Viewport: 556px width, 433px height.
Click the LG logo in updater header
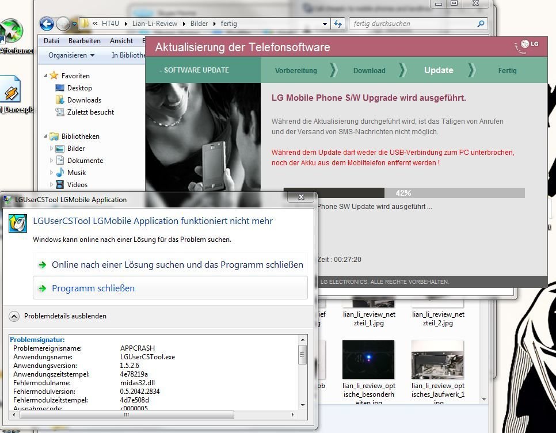coord(527,46)
